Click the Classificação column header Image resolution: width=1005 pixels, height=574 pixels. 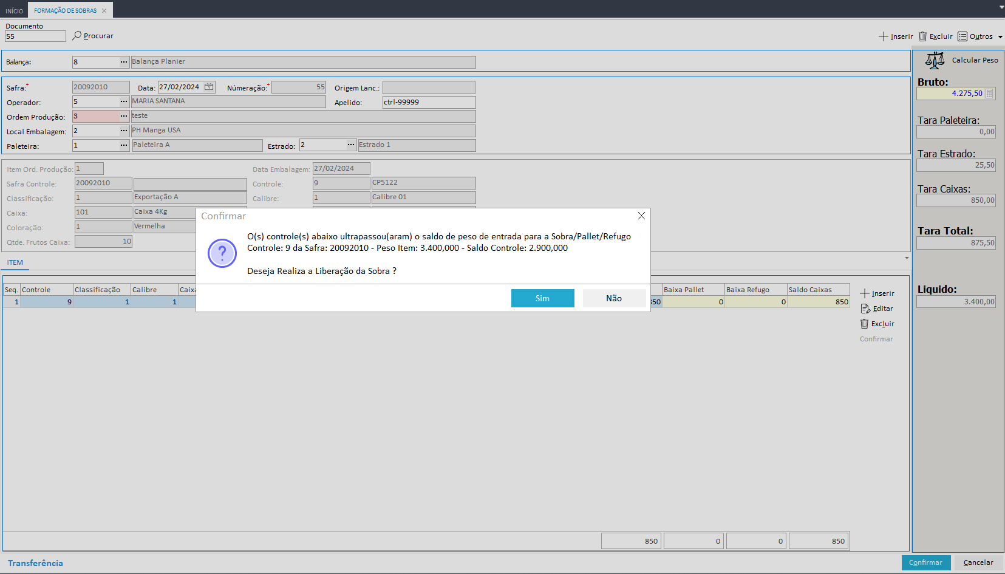click(102, 290)
